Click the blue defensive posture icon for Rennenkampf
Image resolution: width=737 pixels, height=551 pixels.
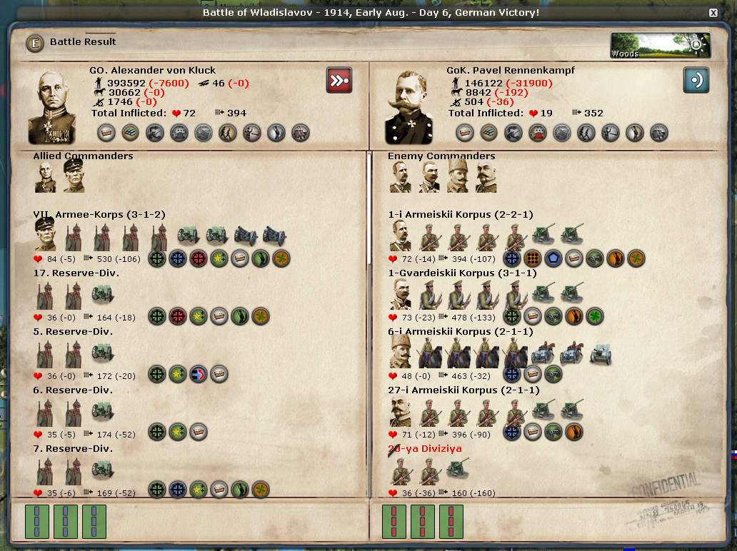[696, 81]
